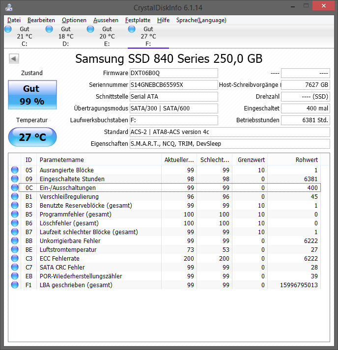Switch to drive E: tab at 20 °C

pyautogui.click(x=107, y=36)
